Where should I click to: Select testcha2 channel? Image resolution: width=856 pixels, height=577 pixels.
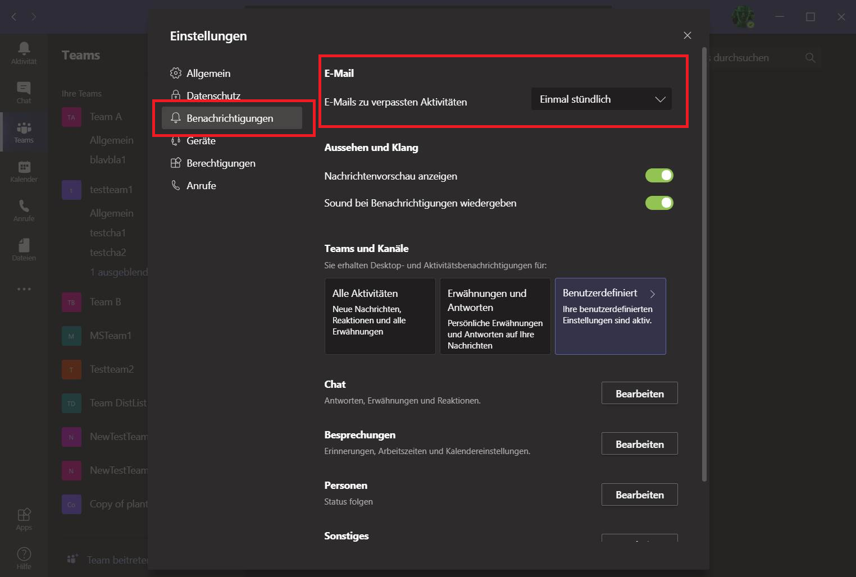point(107,253)
